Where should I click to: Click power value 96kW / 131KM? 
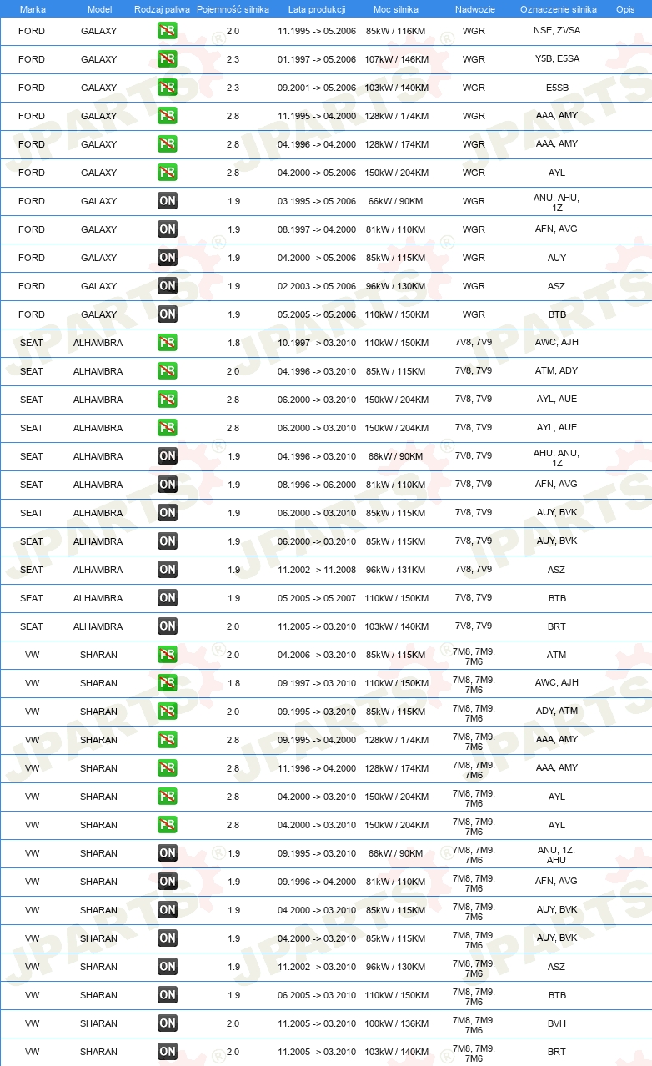(x=397, y=570)
